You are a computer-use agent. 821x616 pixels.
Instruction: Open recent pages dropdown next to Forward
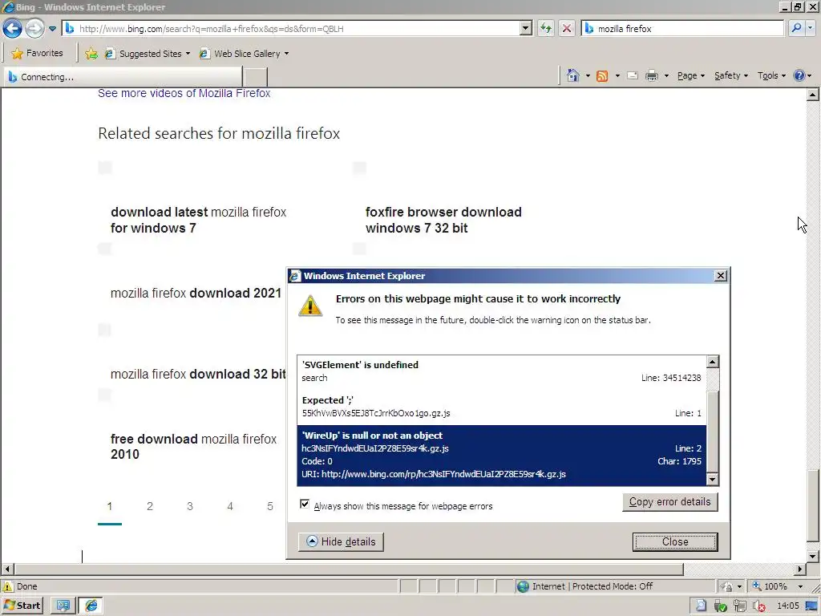pos(52,29)
